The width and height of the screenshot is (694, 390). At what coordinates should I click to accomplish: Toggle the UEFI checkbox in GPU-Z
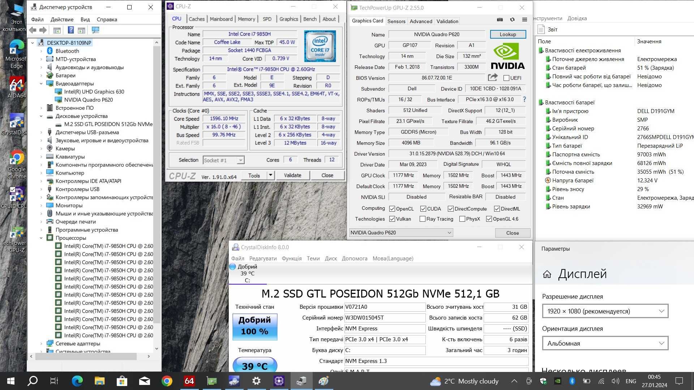tap(506, 78)
